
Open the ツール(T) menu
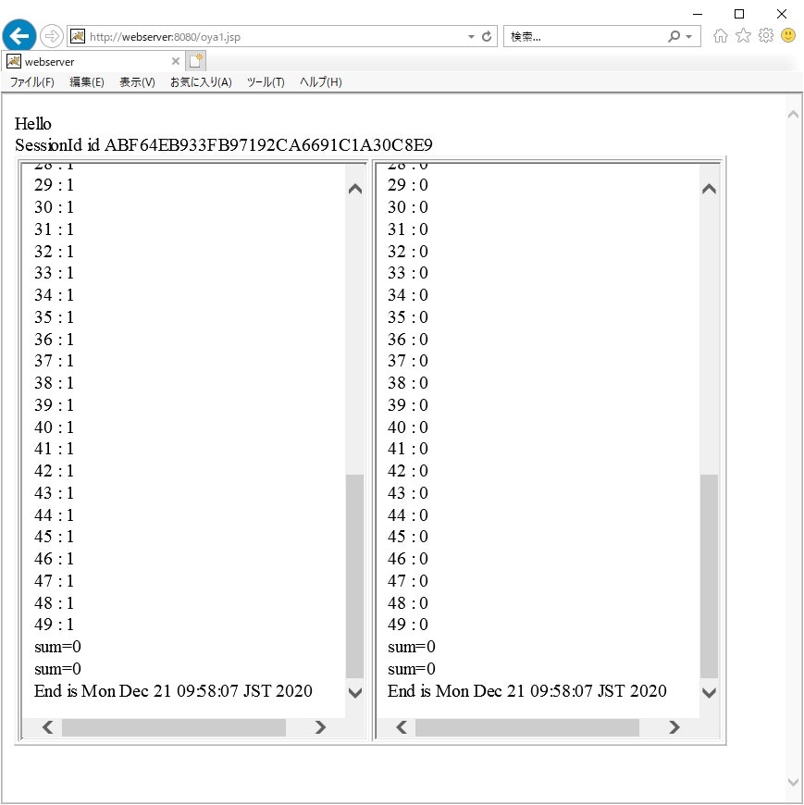(266, 82)
